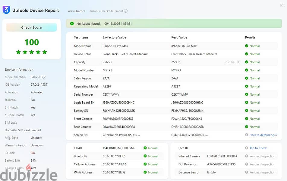The height and width of the screenshot is (181, 287).
Task: Click the green check icon beside No issues found
Action: [x=72, y=24]
